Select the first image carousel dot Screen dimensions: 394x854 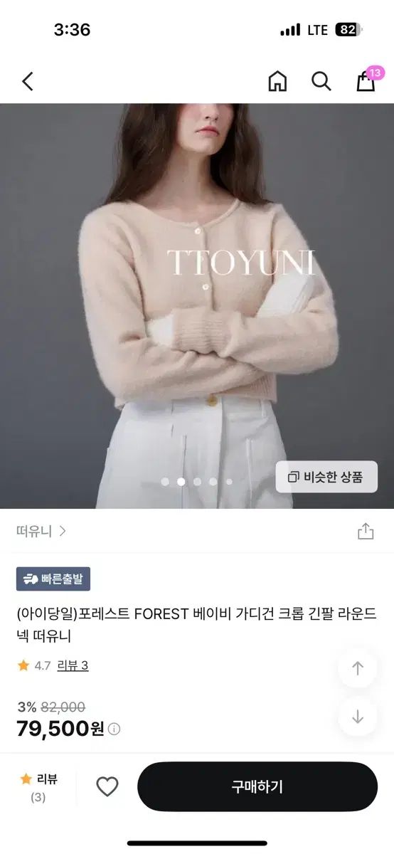pos(165,482)
